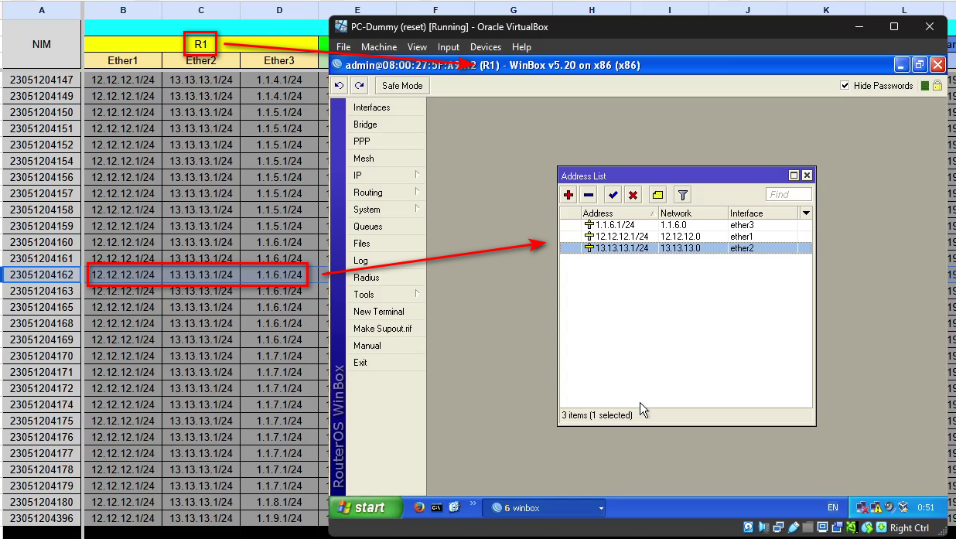
Task: Click the VirtualBox USB status icon
Action: [x=794, y=527]
